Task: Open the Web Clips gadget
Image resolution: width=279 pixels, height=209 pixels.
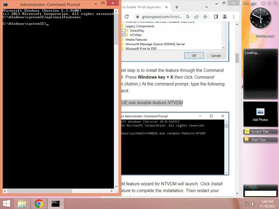Action: coord(260,140)
